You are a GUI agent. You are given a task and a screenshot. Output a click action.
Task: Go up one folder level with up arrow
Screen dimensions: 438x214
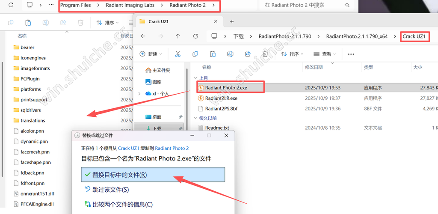[x=178, y=36]
